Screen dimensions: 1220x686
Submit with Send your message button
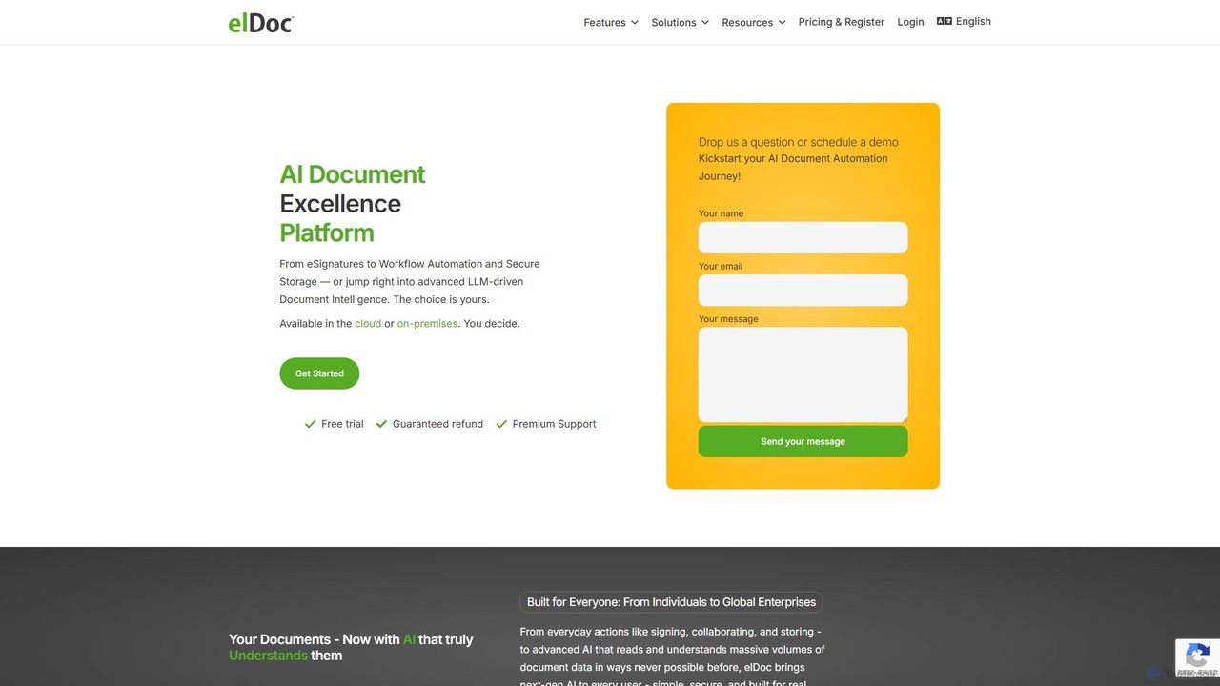pyautogui.click(x=803, y=441)
